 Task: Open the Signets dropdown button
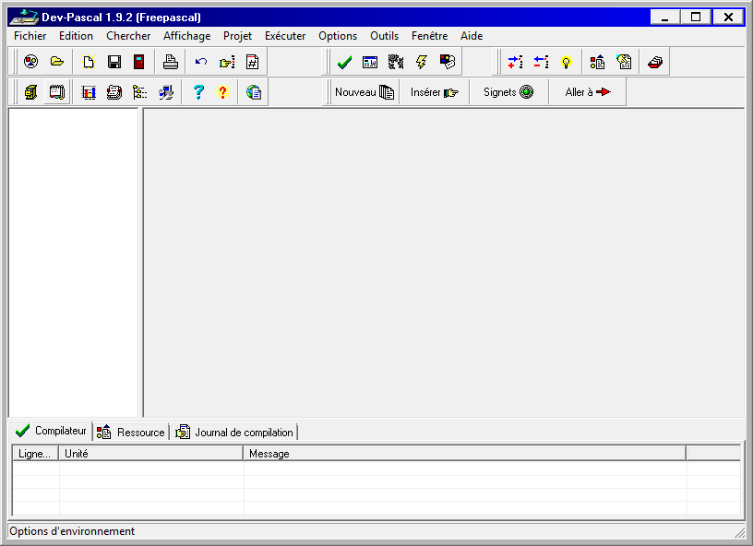pyautogui.click(x=508, y=92)
